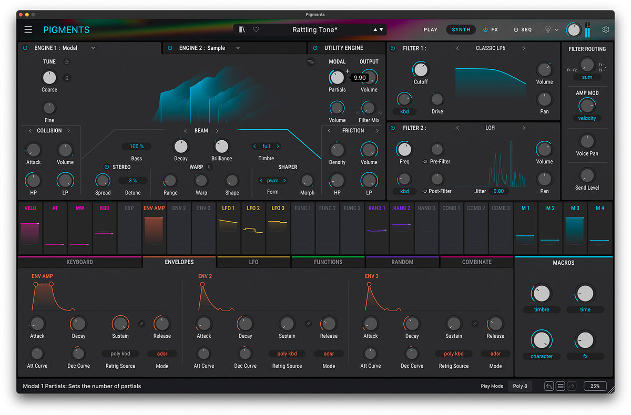Image resolution: width=631 pixels, height=415 pixels.
Task: Adjust the Filter 1 Cutoff knob
Action: tap(421, 69)
